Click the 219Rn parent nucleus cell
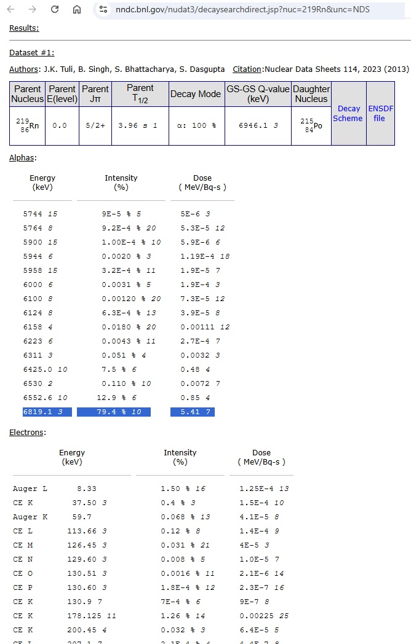 coord(27,126)
